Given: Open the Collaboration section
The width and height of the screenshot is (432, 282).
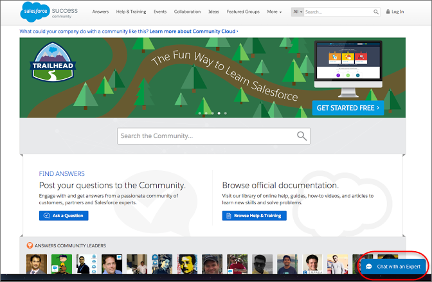Looking at the screenshot, I should (187, 12).
